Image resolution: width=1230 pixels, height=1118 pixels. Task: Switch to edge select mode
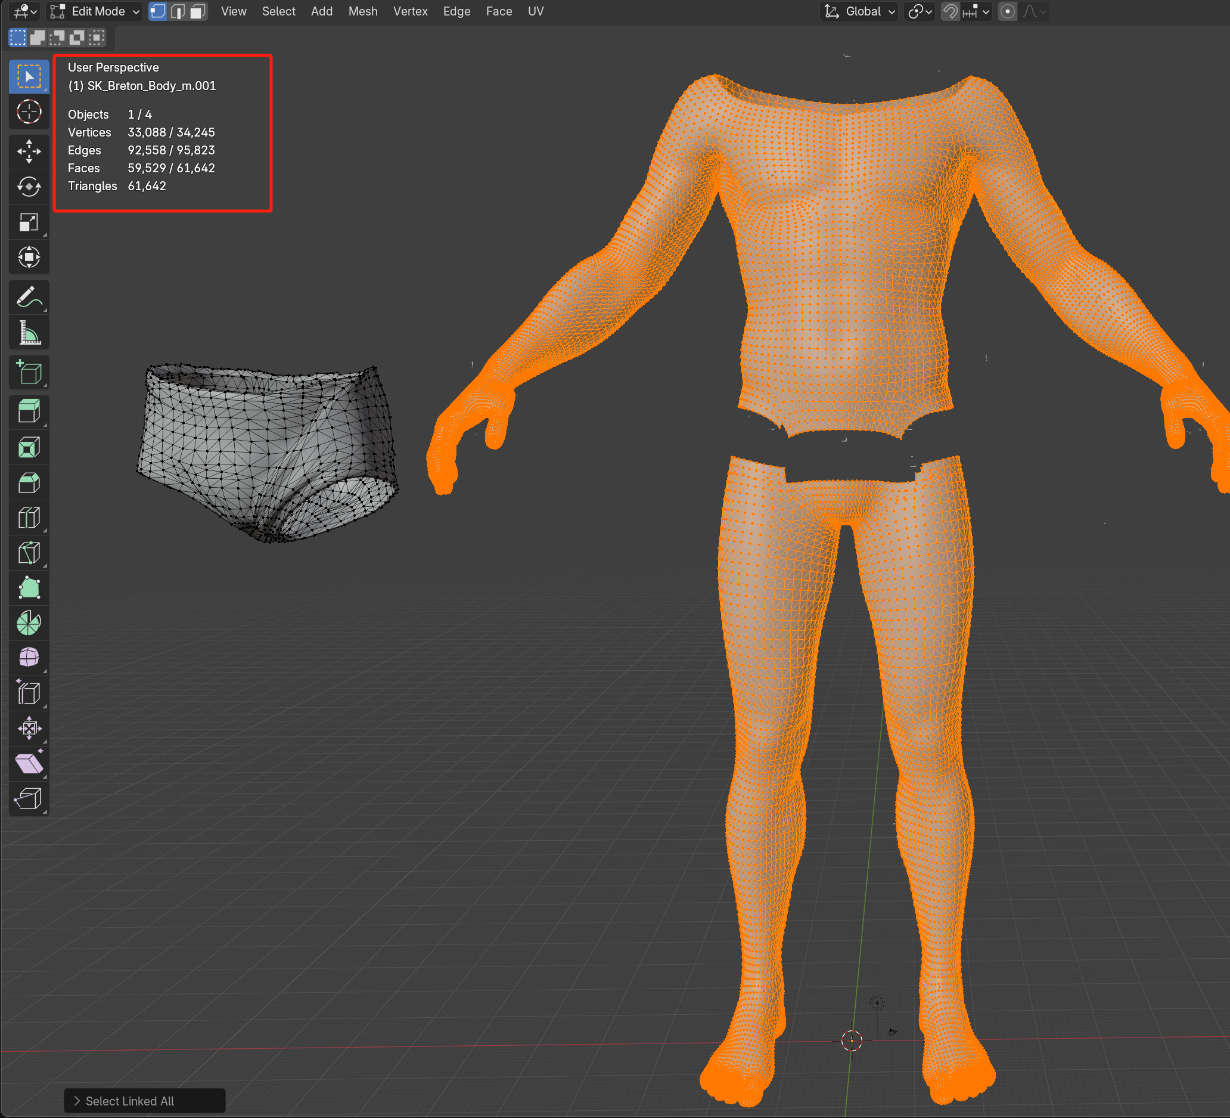tap(178, 11)
